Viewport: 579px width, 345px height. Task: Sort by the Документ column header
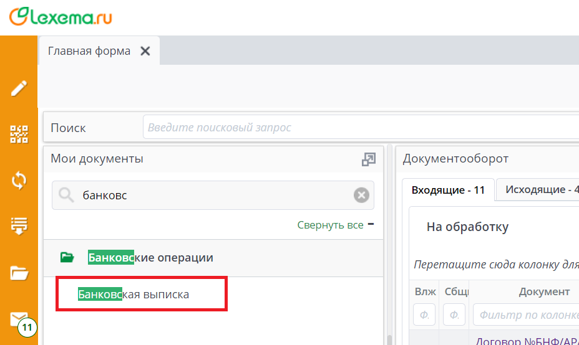pyautogui.click(x=543, y=291)
